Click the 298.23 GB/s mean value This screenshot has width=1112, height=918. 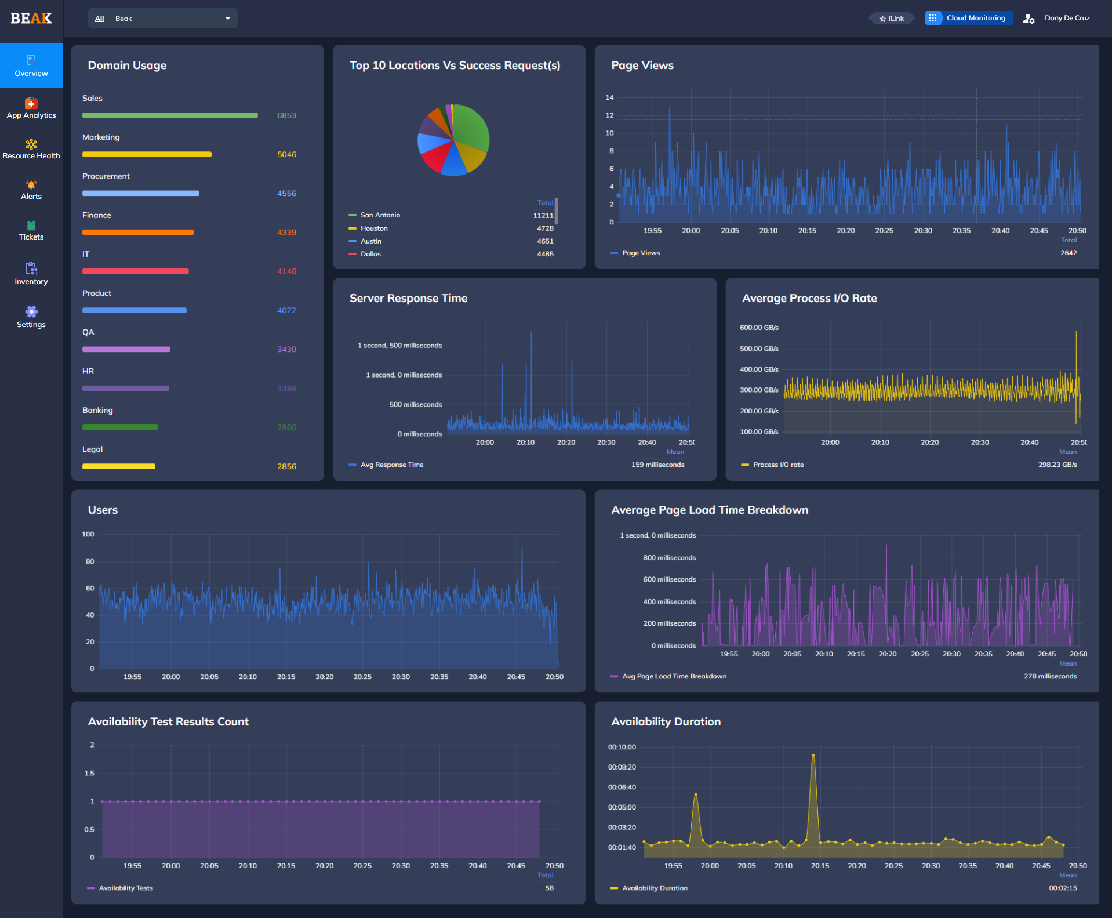1058,465
